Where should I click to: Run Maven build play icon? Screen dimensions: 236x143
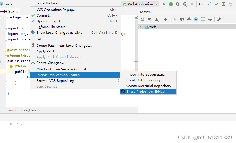[175, 19]
